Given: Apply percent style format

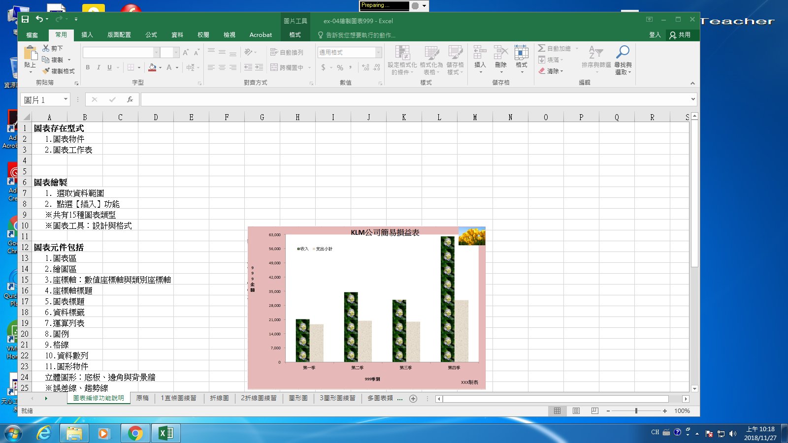Looking at the screenshot, I should (340, 67).
